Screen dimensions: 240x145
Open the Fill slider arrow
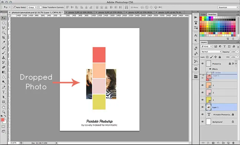pyautogui.click(x=237, y=57)
